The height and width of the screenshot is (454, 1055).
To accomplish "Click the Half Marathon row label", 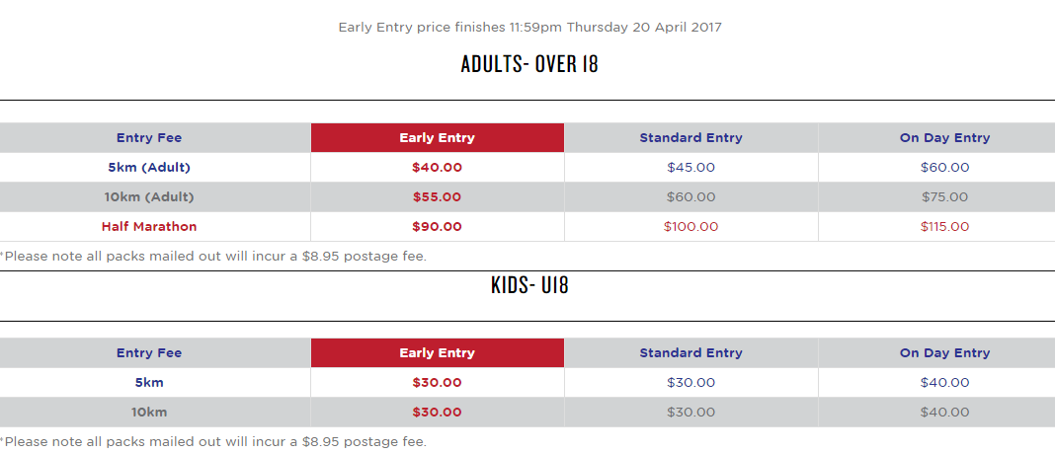I will coord(149,227).
